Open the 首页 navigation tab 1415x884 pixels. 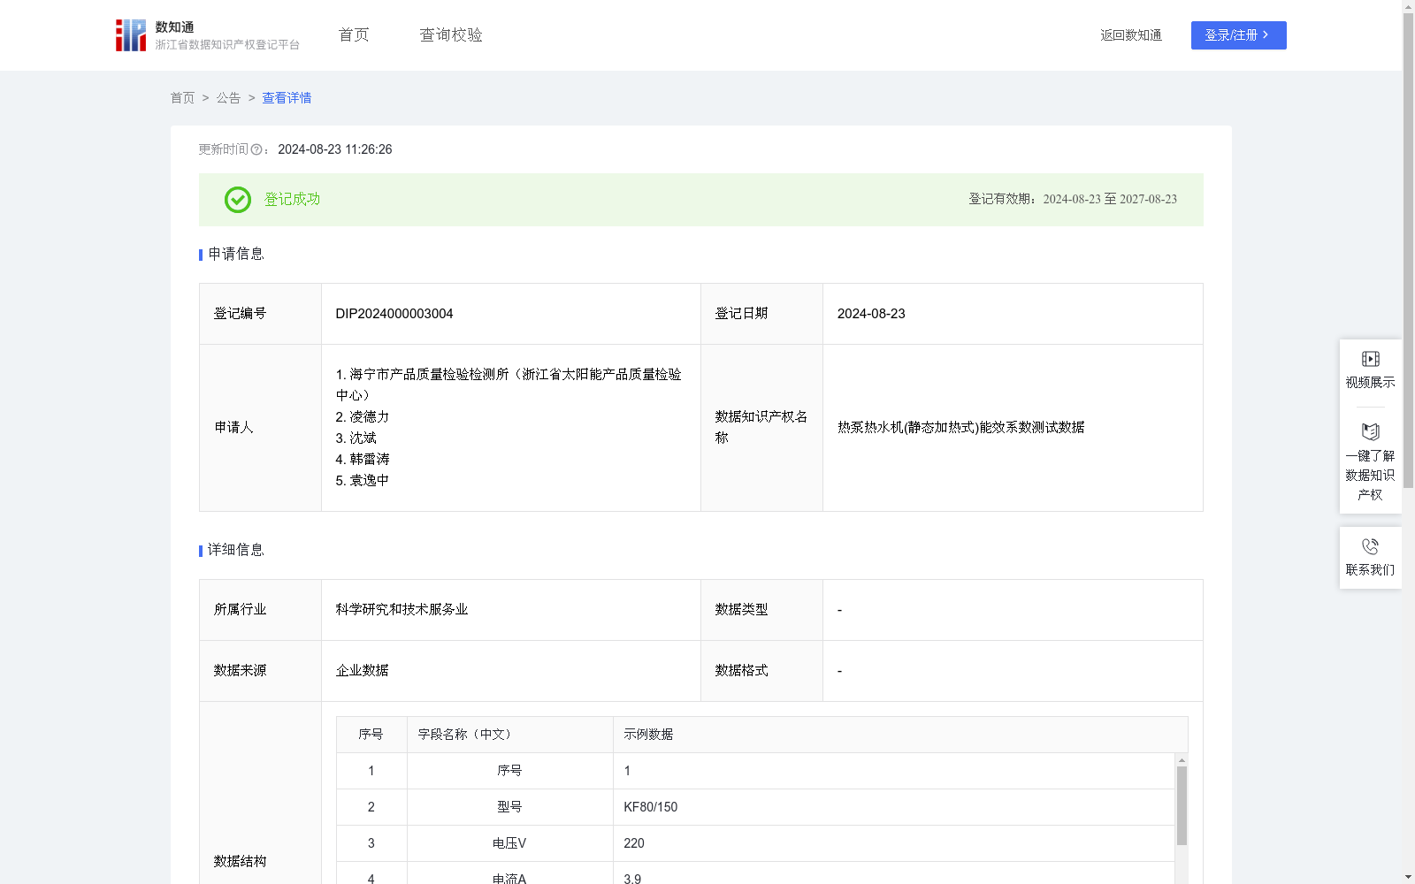click(354, 35)
